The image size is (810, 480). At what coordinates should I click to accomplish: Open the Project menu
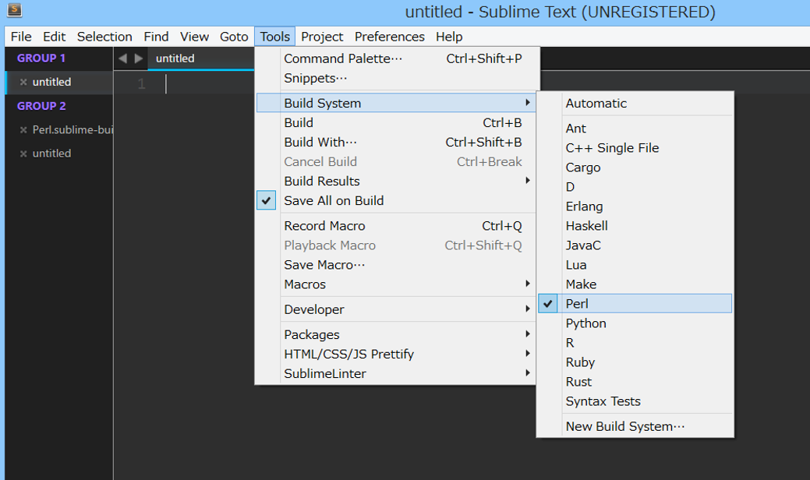coord(322,37)
